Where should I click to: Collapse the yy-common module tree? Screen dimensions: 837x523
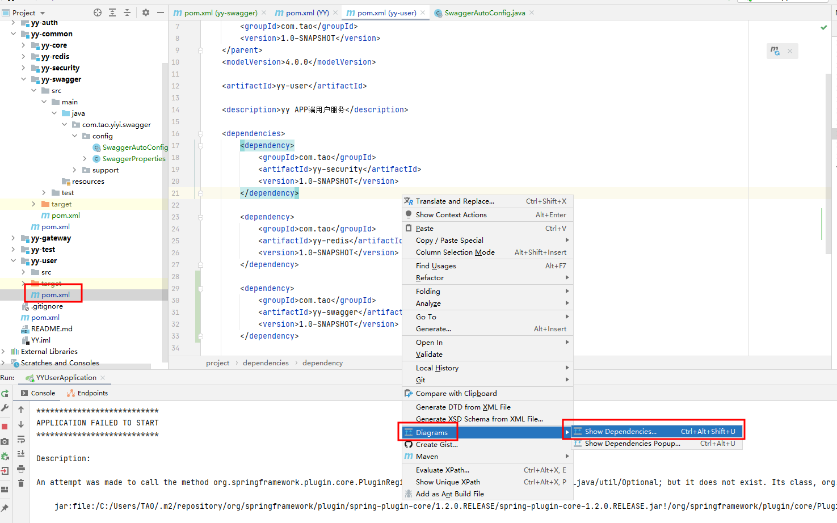tap(14, 33)
